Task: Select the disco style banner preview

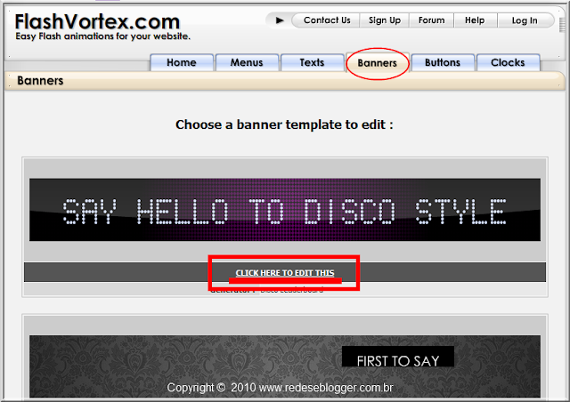Action: tap(285, 210)
